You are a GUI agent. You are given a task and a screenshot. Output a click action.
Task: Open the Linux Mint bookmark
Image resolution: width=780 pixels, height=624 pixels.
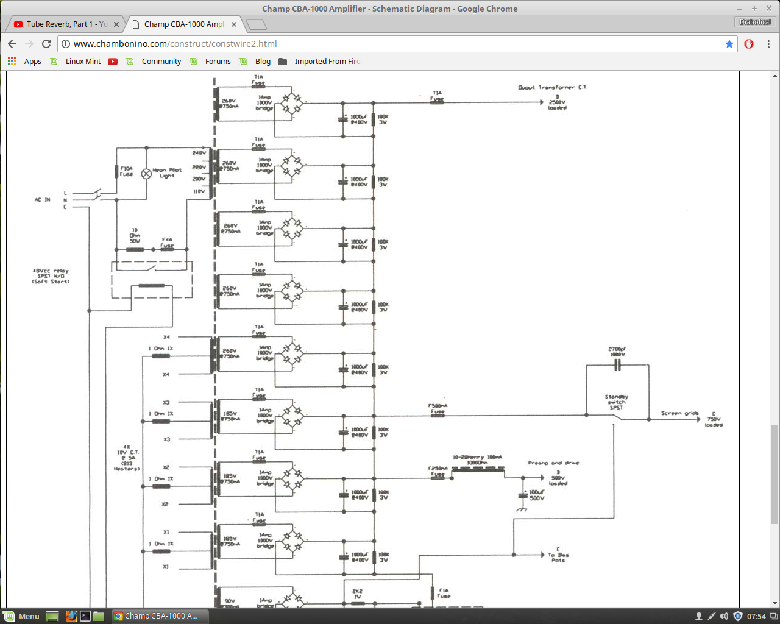click(x=76, y=62)
